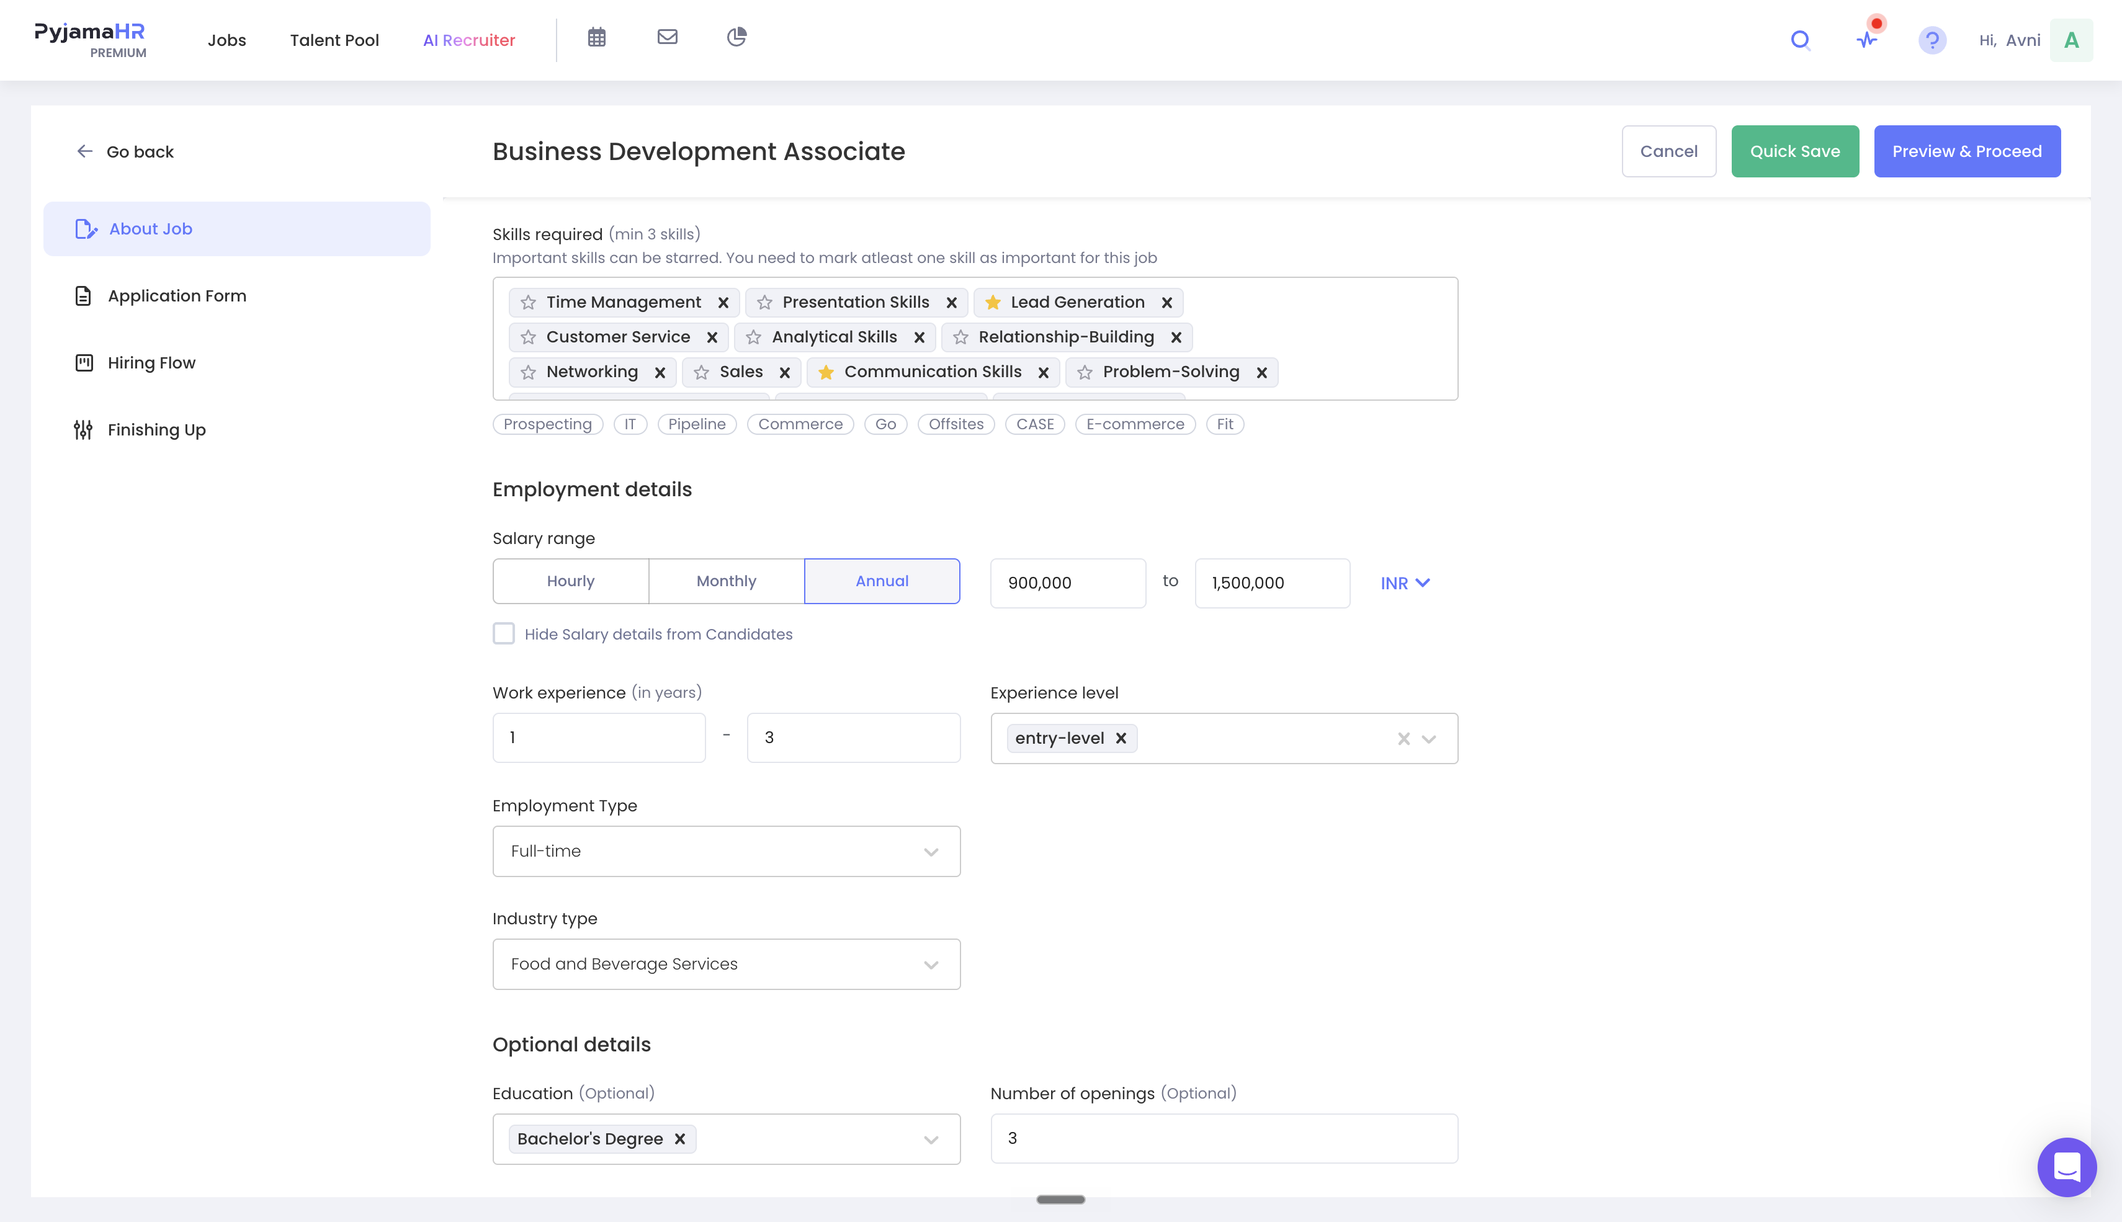Remove the Networking skill tag
2122x1222 pixels.
click(660, 373)
